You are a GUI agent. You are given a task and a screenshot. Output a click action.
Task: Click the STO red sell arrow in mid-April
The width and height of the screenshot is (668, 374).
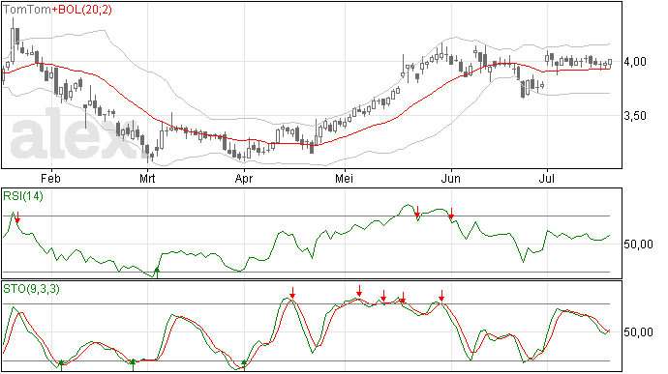(292, 293)
